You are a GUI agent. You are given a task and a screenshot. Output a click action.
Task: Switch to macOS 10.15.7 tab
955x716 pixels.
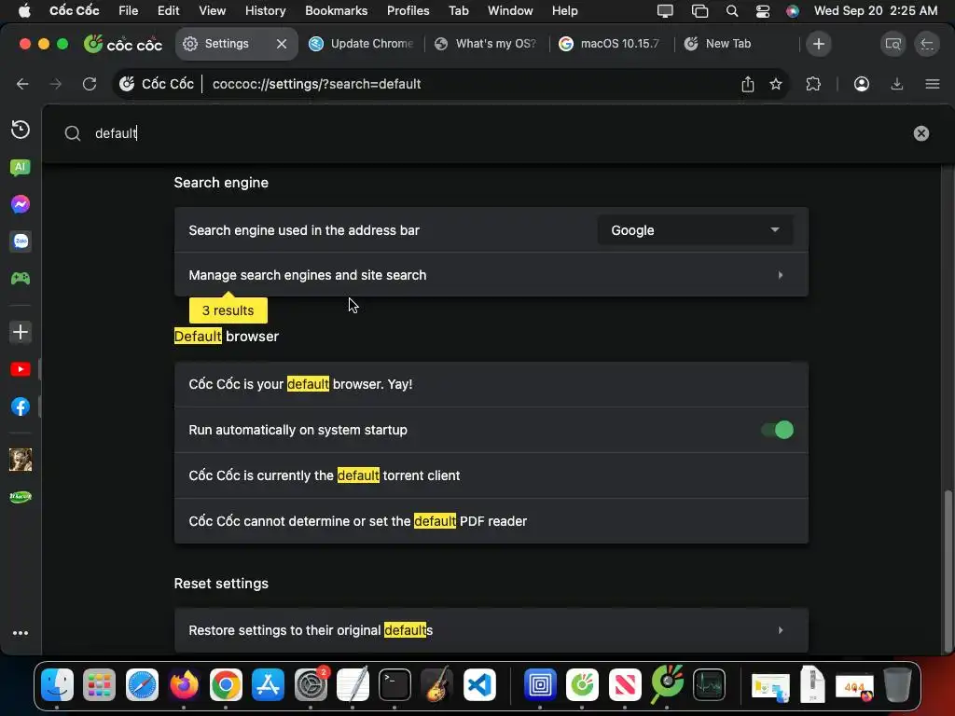point(611,44)
